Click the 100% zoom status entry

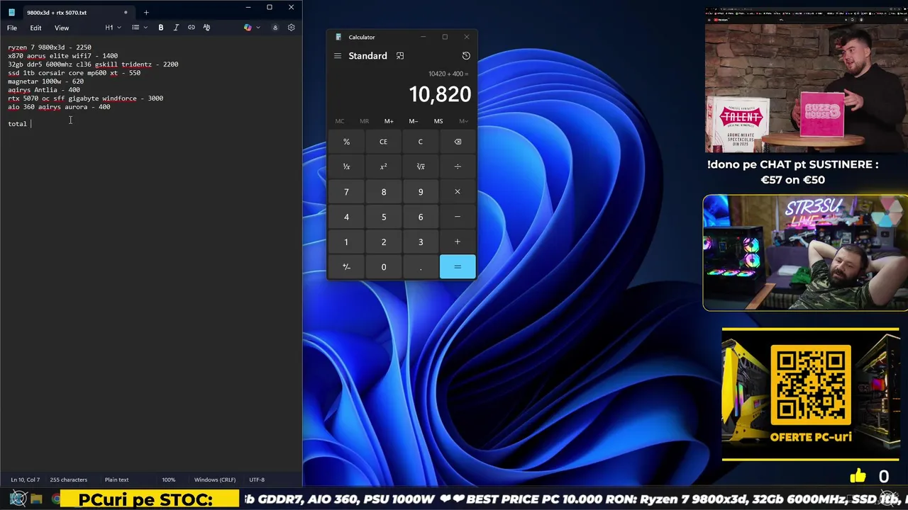pos(168,480)
